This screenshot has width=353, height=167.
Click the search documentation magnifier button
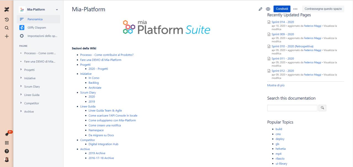[x=322, y=108]
